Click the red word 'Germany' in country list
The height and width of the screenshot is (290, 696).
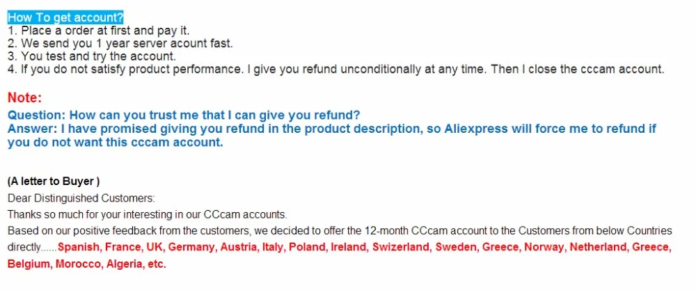192,247
